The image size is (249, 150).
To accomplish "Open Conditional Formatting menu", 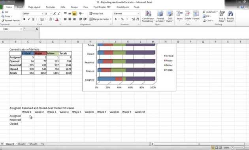I will [x=148, y=17].
